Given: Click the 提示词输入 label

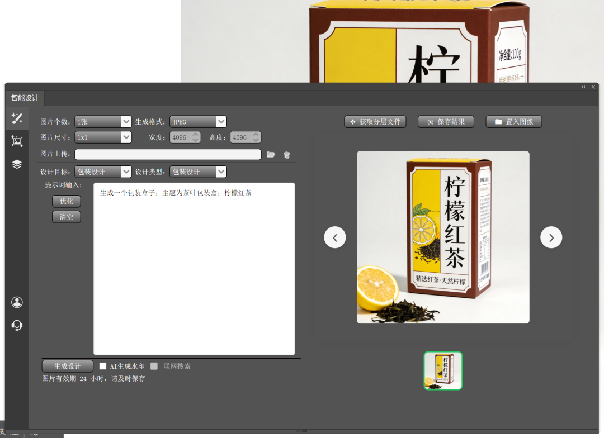Looking at the screenshot, I should tap(63, 185).
